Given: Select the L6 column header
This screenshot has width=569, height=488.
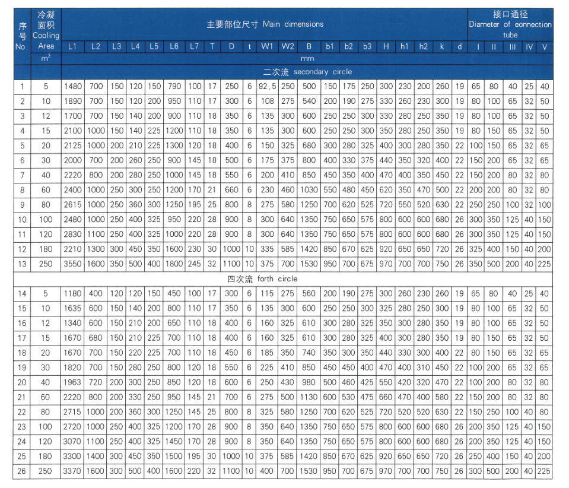Looking at the screenshot, I should [x=174, y=46].
